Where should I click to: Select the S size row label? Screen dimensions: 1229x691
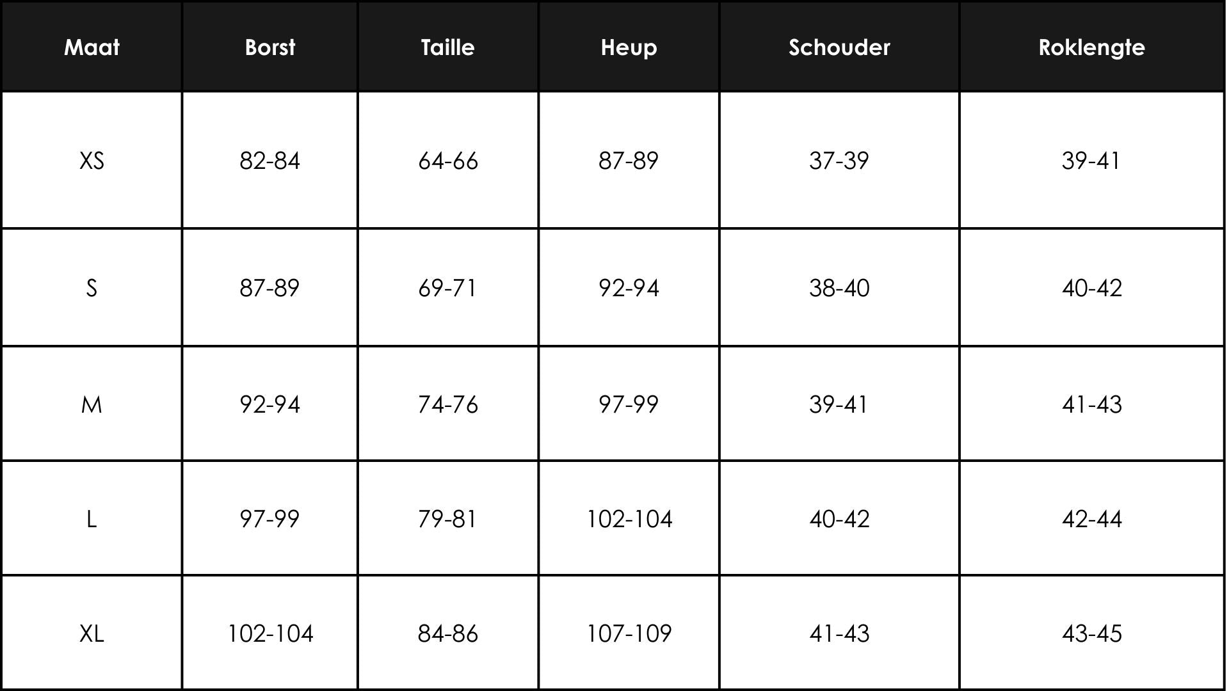tap(92, 288)
